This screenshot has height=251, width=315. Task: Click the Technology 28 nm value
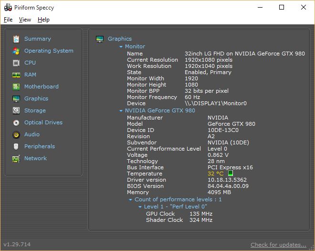(x=216, y=161)
